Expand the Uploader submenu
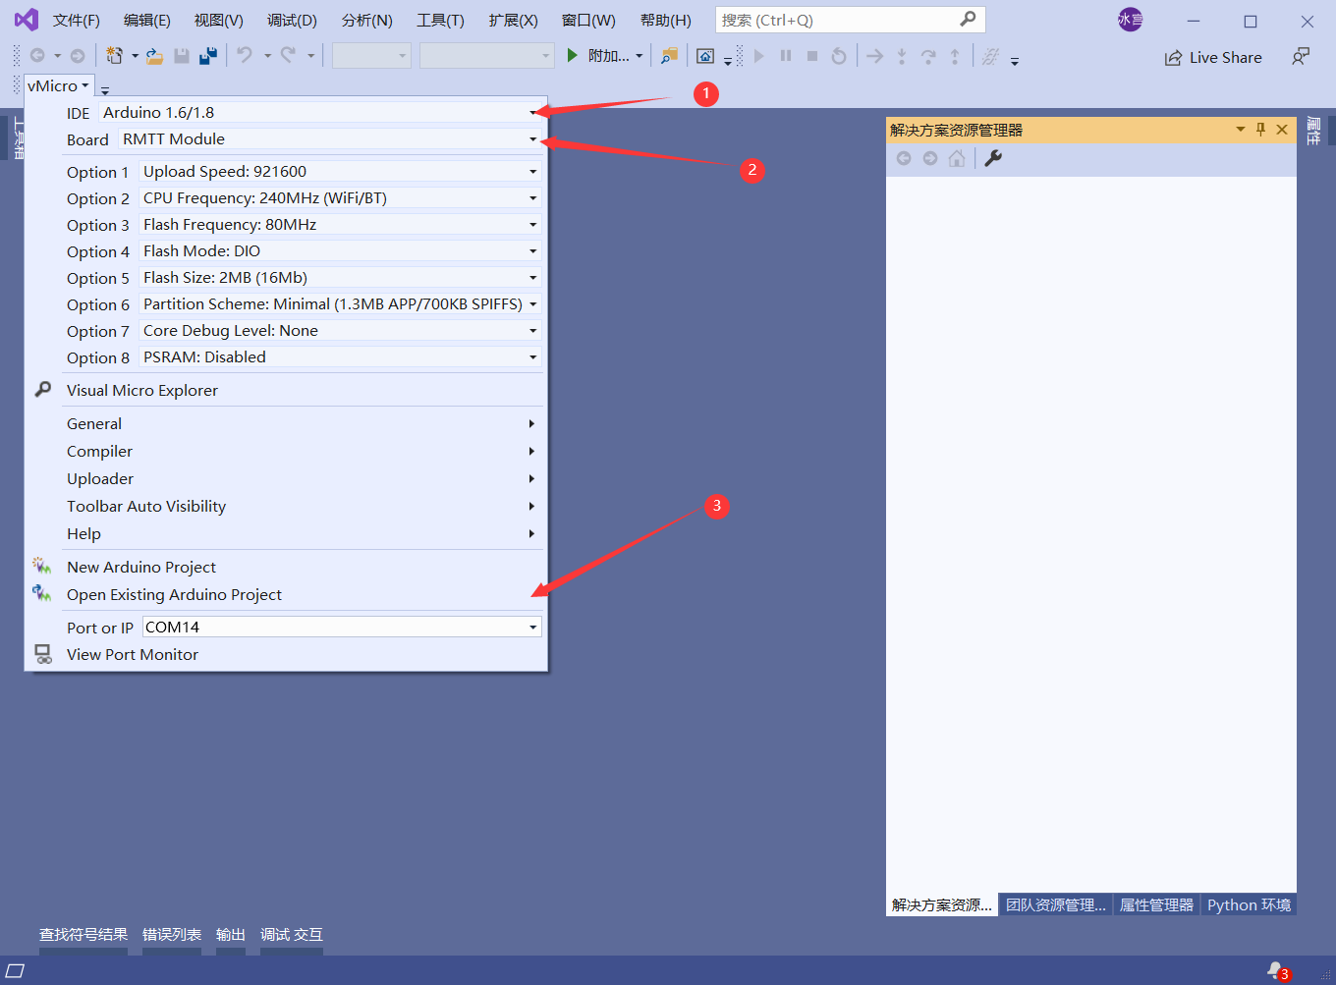1336x985 pixels. point(302,478)
